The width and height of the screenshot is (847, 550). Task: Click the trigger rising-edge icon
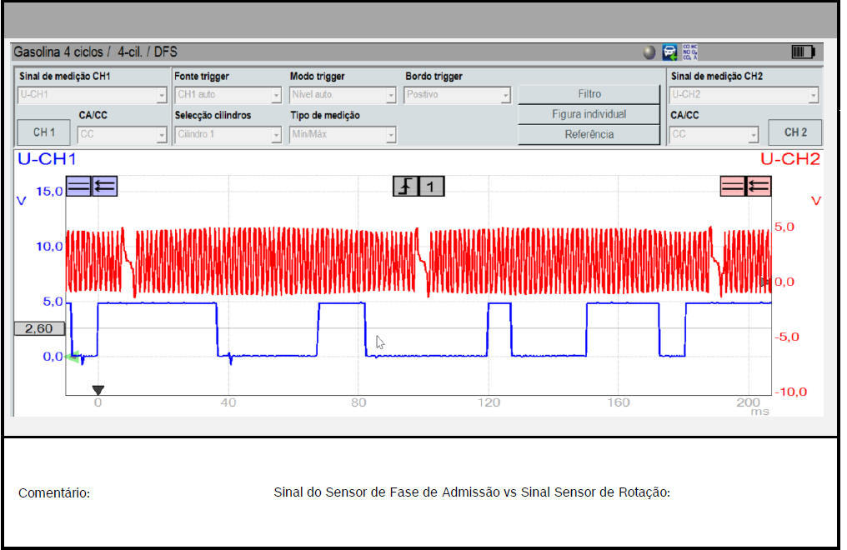405,186
